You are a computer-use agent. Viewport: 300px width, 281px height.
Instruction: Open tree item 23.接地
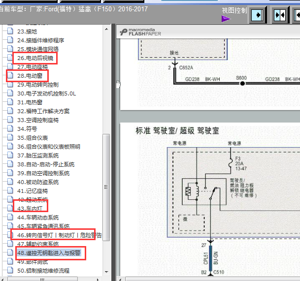(27, 31)
